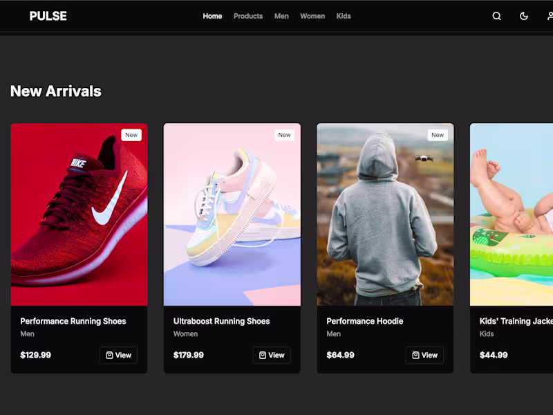Select the Men category link

[281, 16]
